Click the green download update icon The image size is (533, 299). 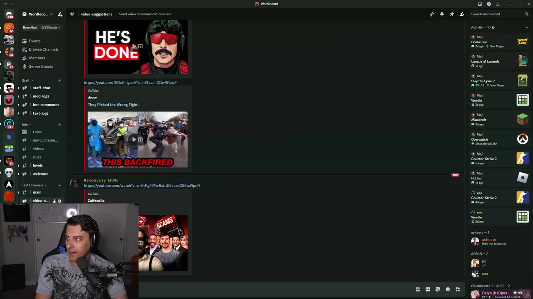click(498, 4)
